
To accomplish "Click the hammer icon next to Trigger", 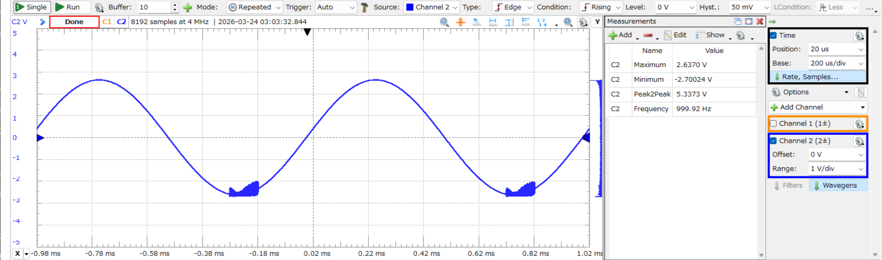I will coord(365,8).
